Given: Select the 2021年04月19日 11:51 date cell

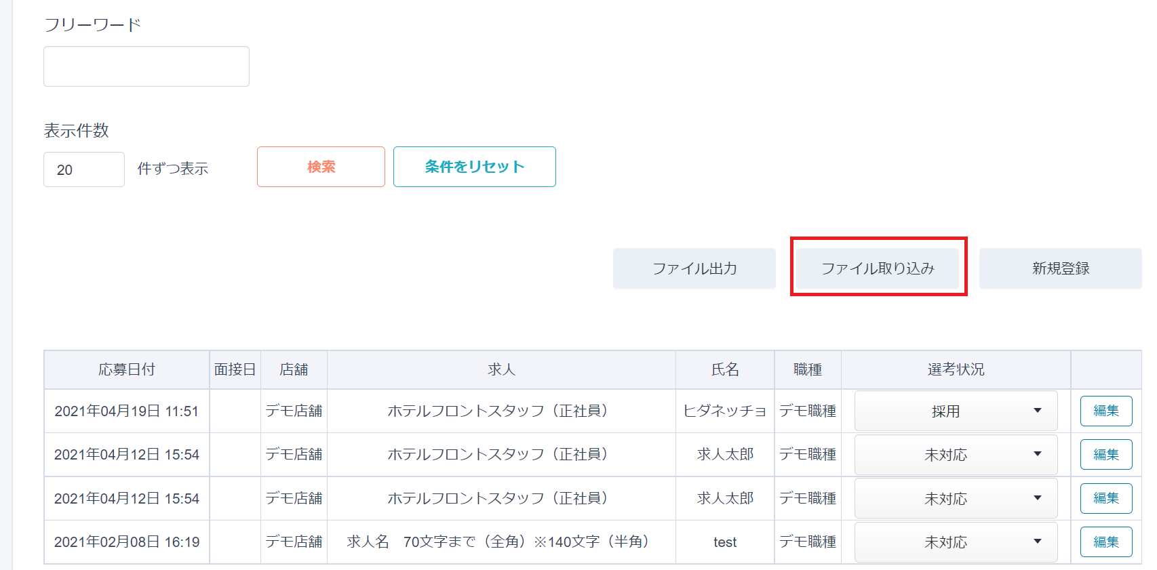Looking at the screenshot, I should tap(127, 411).
